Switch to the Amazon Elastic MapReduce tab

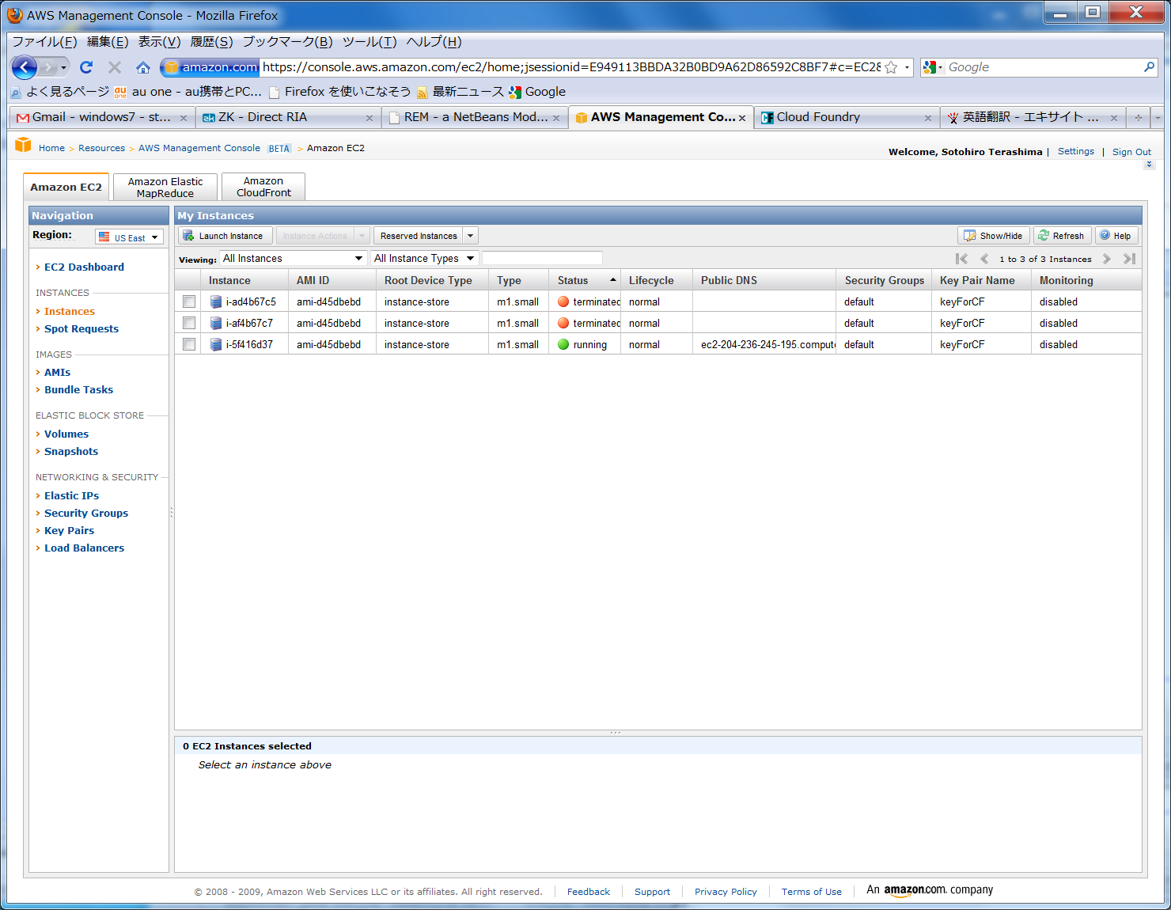point(165,188)
